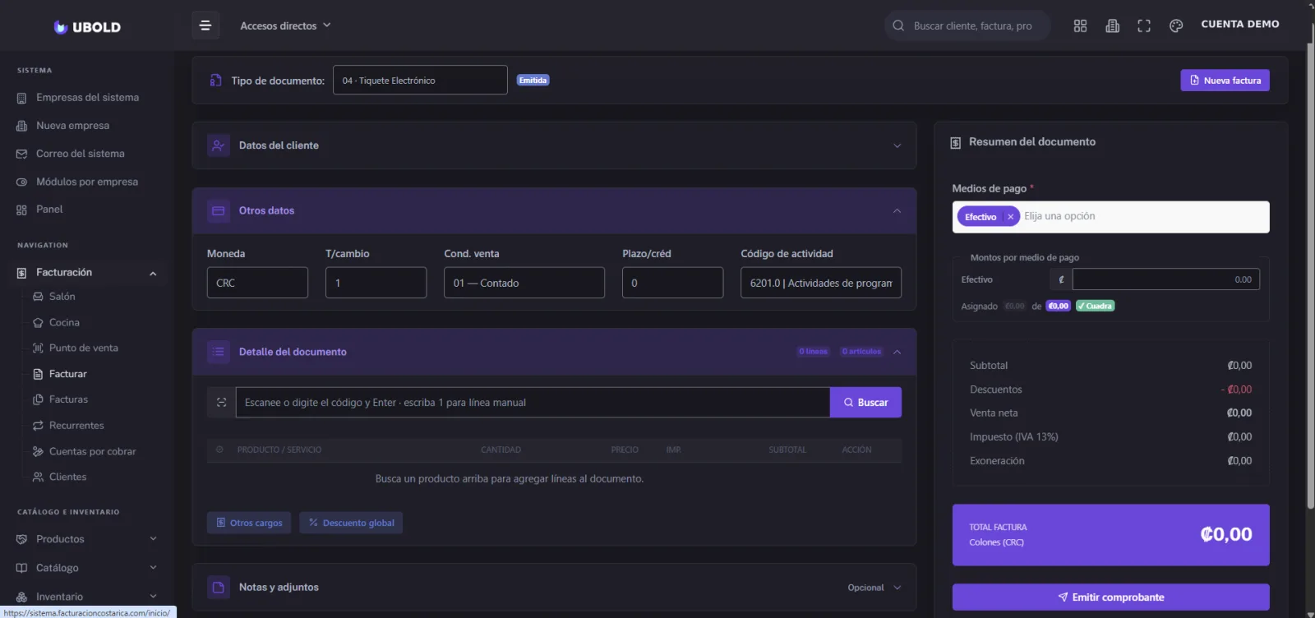Click the Efectivo amount input field
Screen dimensions: 1315x618
pos(1165,279)
